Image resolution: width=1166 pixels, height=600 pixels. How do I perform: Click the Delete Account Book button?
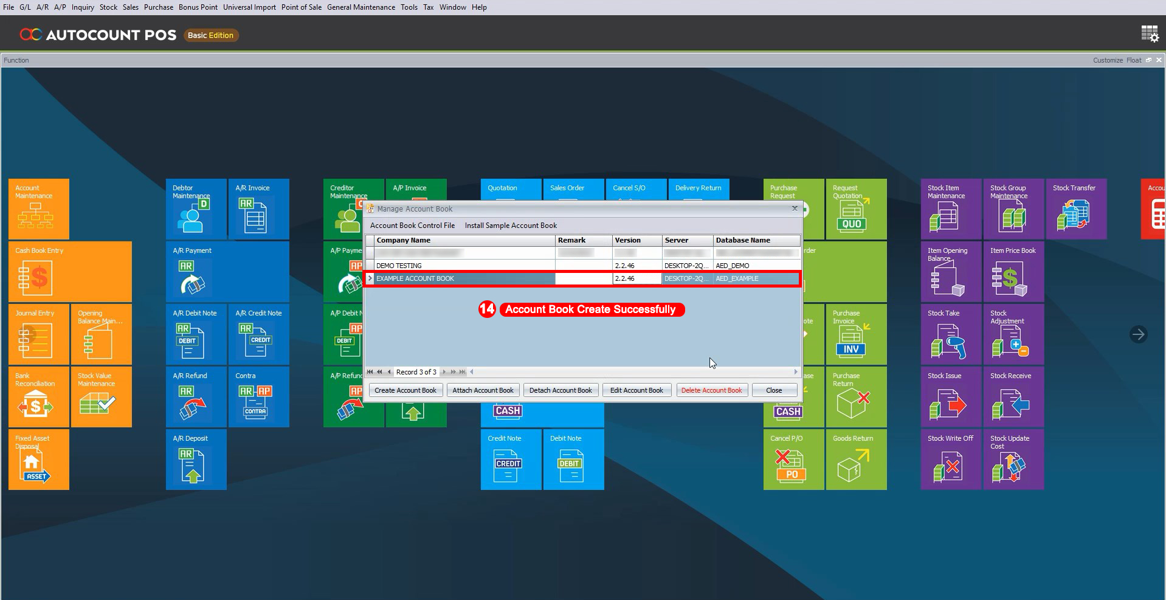(x=711, y=390)
